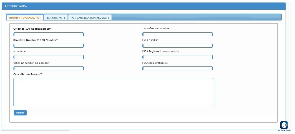295x134 pixels.
Task: Click the 'ID Number' label text
Action: click(20, 51)
